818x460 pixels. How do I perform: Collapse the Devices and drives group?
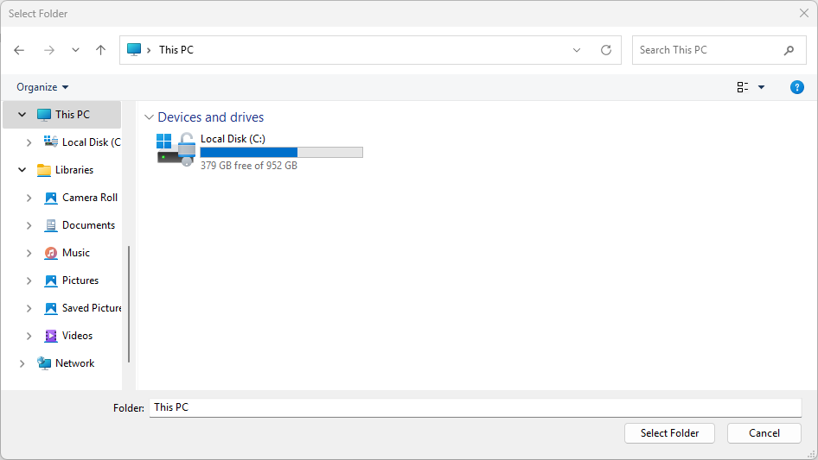point(150,117)
